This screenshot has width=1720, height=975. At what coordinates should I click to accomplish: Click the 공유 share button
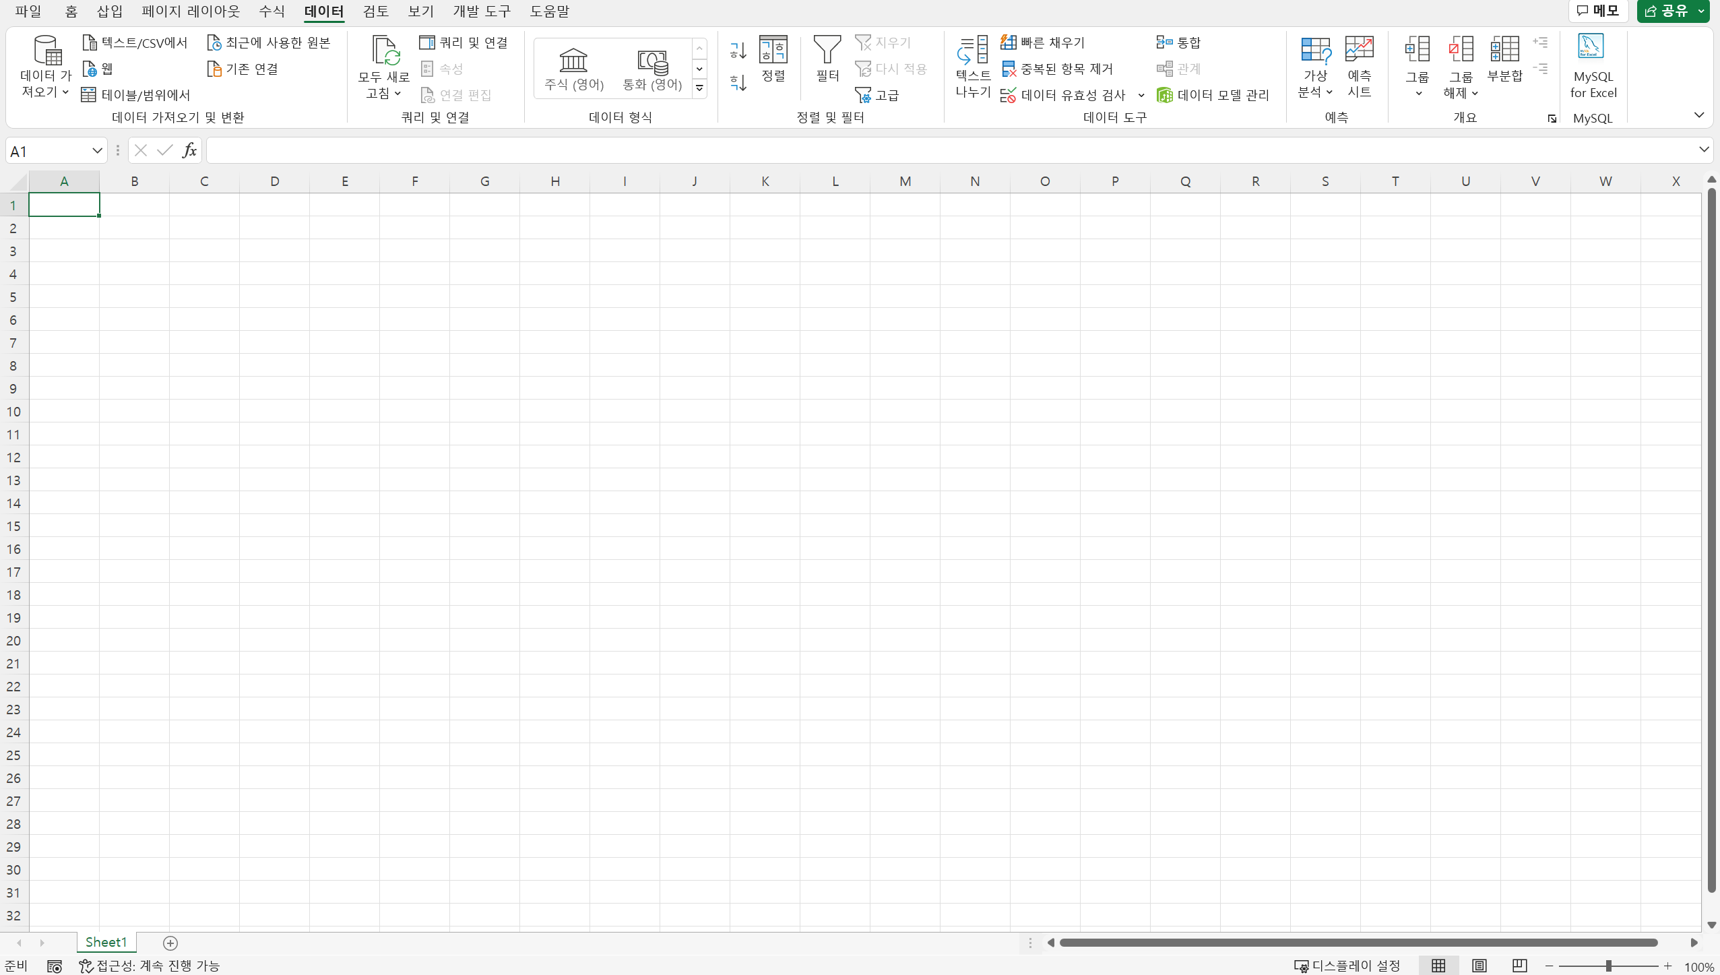click(x=1666, y=11)
